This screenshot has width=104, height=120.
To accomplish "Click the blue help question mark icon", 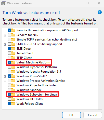I will (100, 12).
